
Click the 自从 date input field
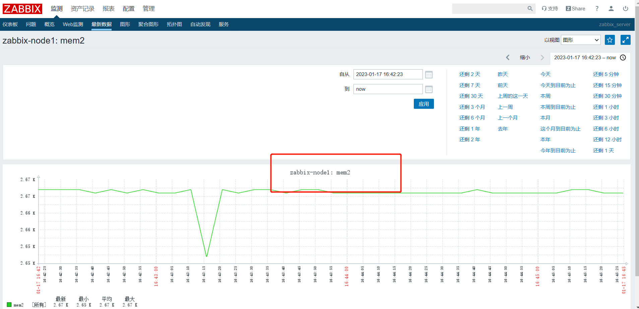click(x=388, y=74)
